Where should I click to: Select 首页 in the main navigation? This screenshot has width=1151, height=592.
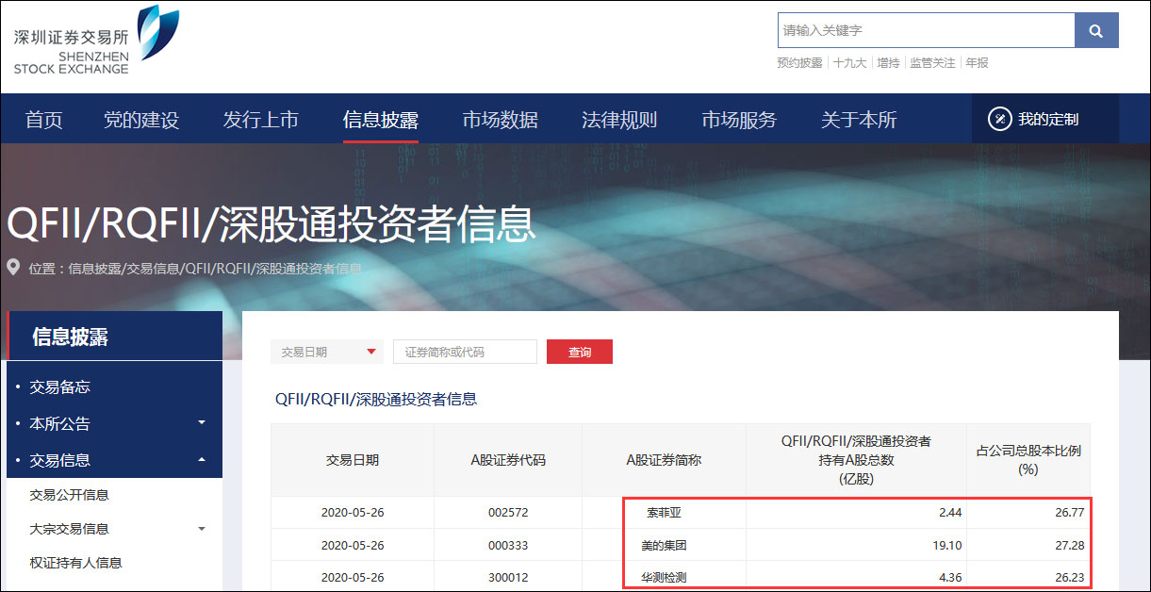point(43,120)
